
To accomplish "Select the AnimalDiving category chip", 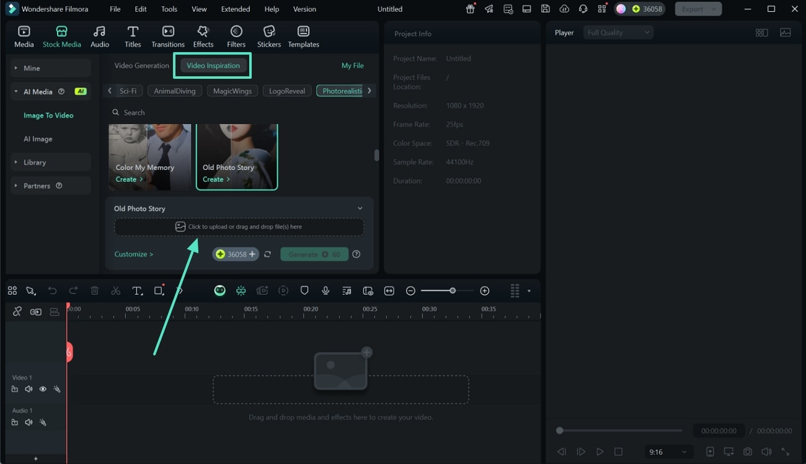I will tap(175, 91).
